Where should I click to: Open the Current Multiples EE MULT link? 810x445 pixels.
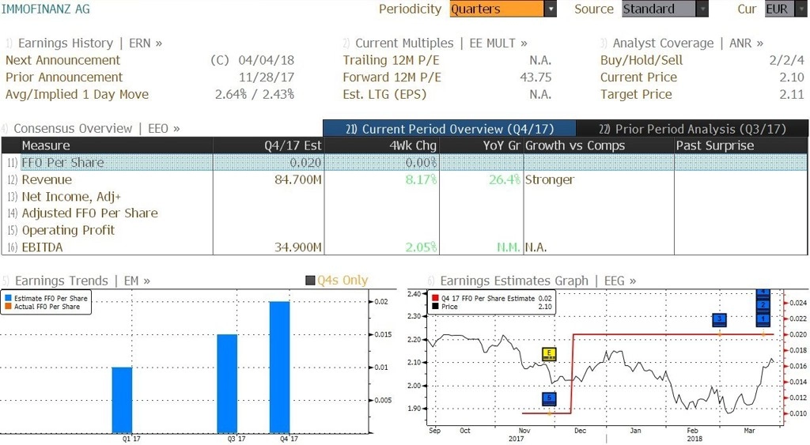(441, 43)
